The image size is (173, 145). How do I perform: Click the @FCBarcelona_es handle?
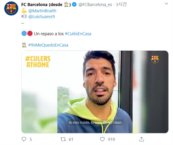coord(95,5)
